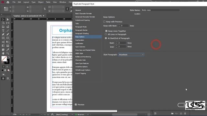
Task: Select the Page tool
Action: 3,23
